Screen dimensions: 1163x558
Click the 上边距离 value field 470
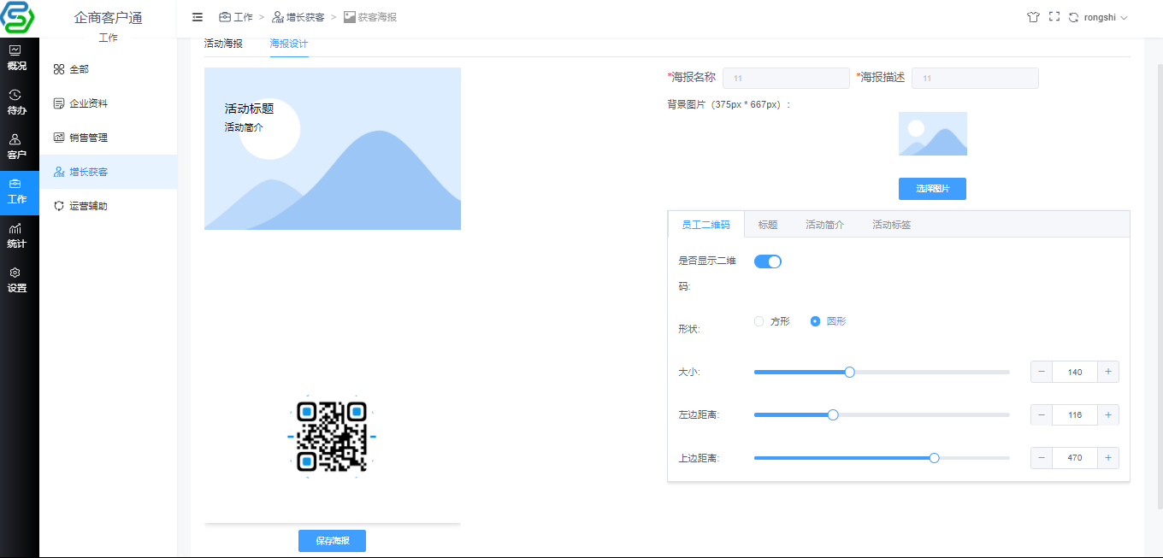click(1075, 457)
